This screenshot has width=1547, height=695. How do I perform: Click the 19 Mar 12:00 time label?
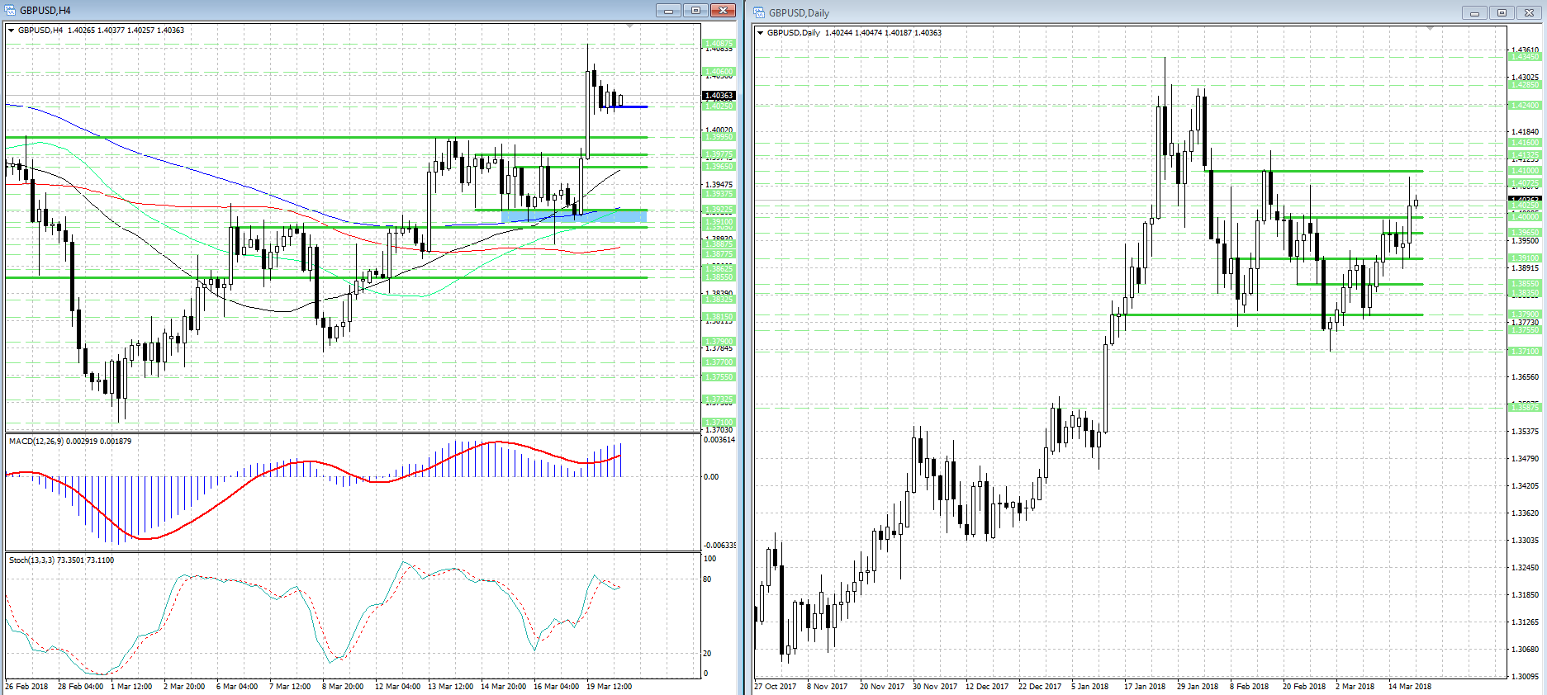(x=609, y=687)
